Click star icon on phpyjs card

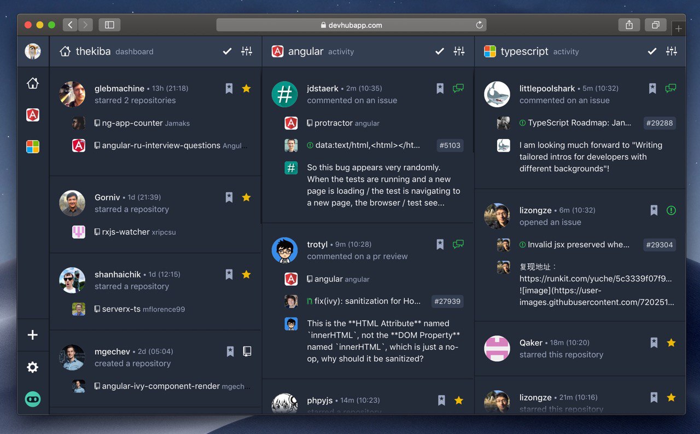point(459,401)
